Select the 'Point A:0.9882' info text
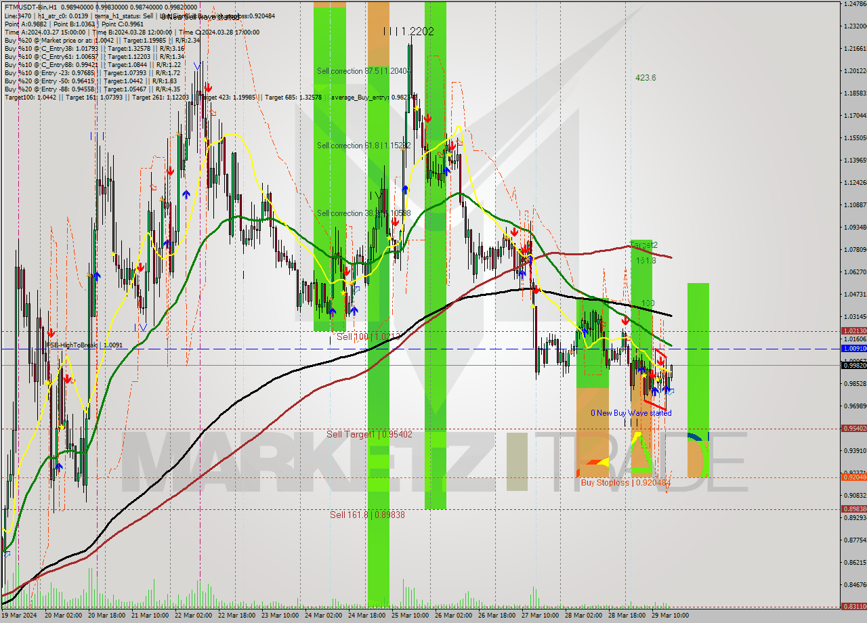Viewport: 867px width, 623px height. pyautogui.click(x=26, y=24)
